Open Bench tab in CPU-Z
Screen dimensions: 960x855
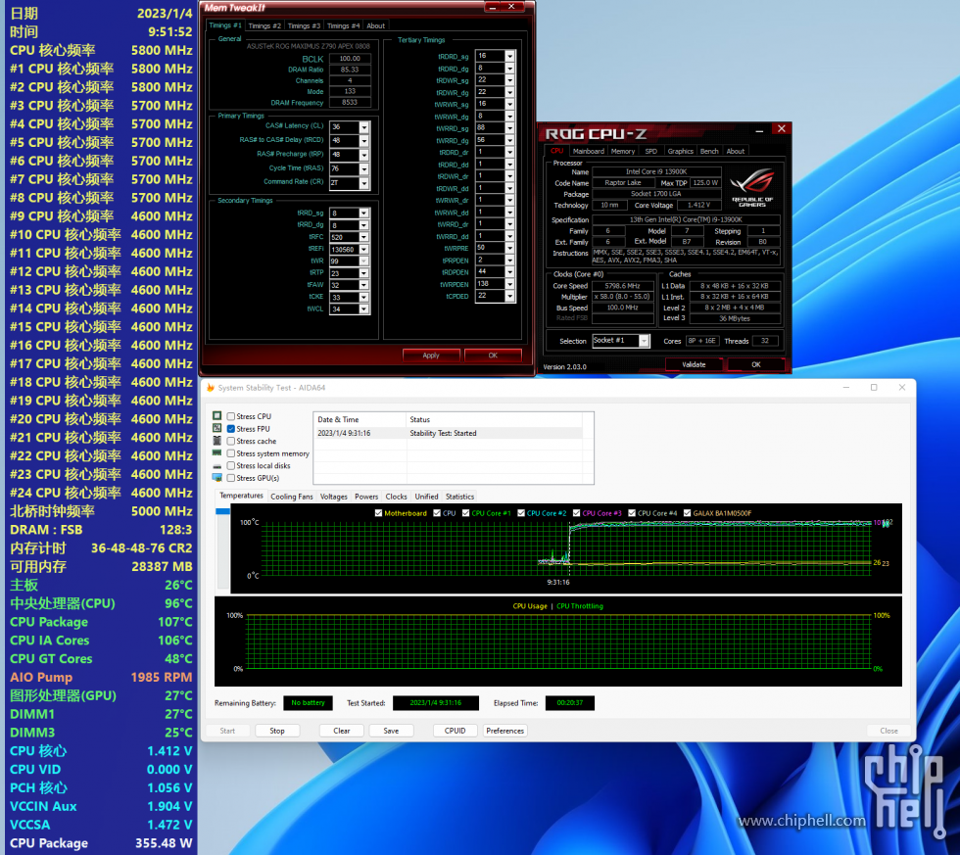709,151
